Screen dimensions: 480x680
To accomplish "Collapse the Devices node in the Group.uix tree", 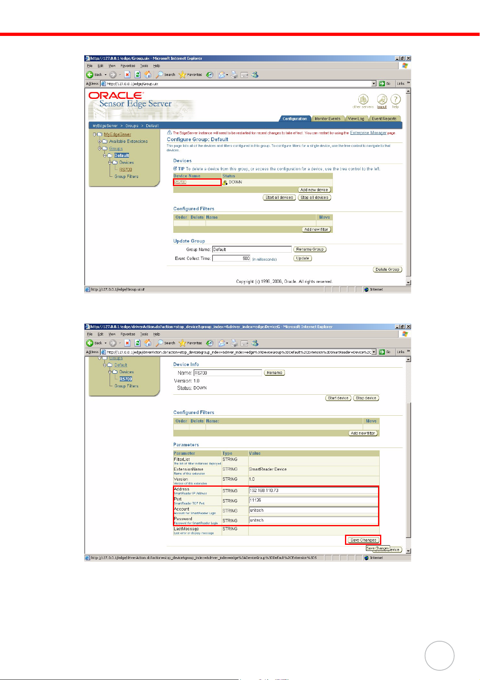I will pyautogui.click(x=110, y=163).
